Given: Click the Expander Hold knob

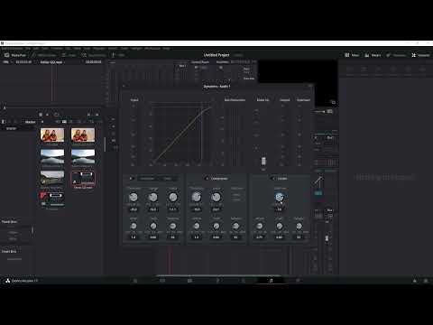Looking at the screenshot, I should coord(153,226).
